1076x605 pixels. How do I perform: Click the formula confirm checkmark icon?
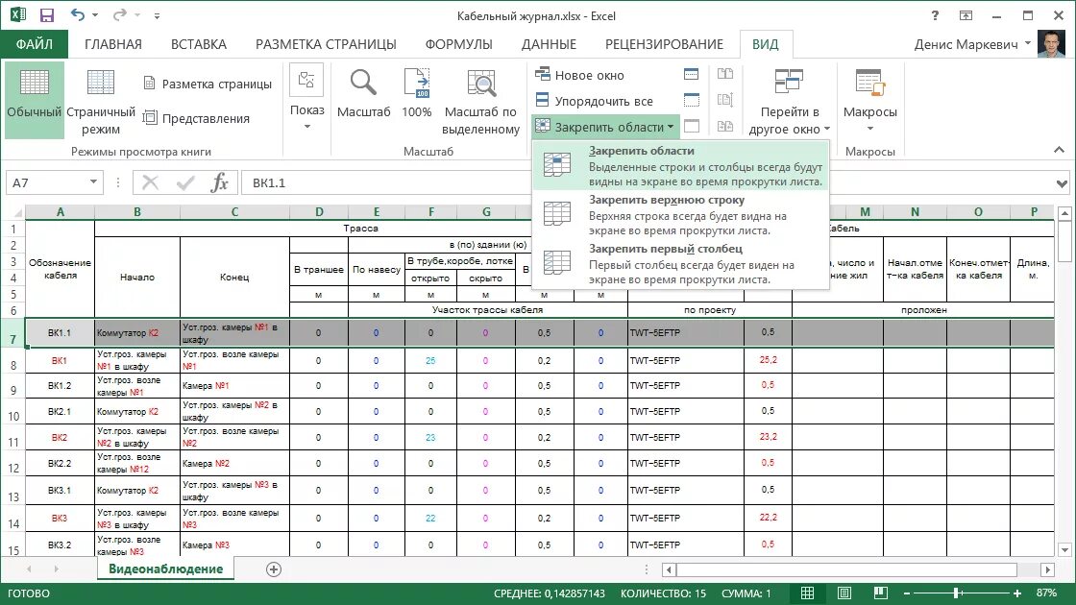[x=184, y=182]
